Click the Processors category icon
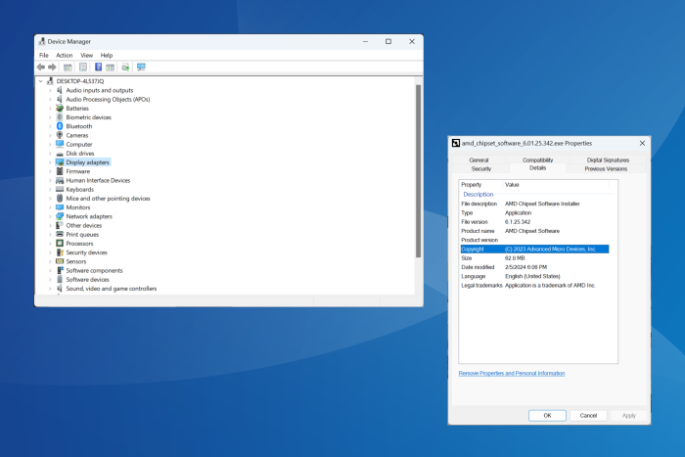 (x=60, y=244)
